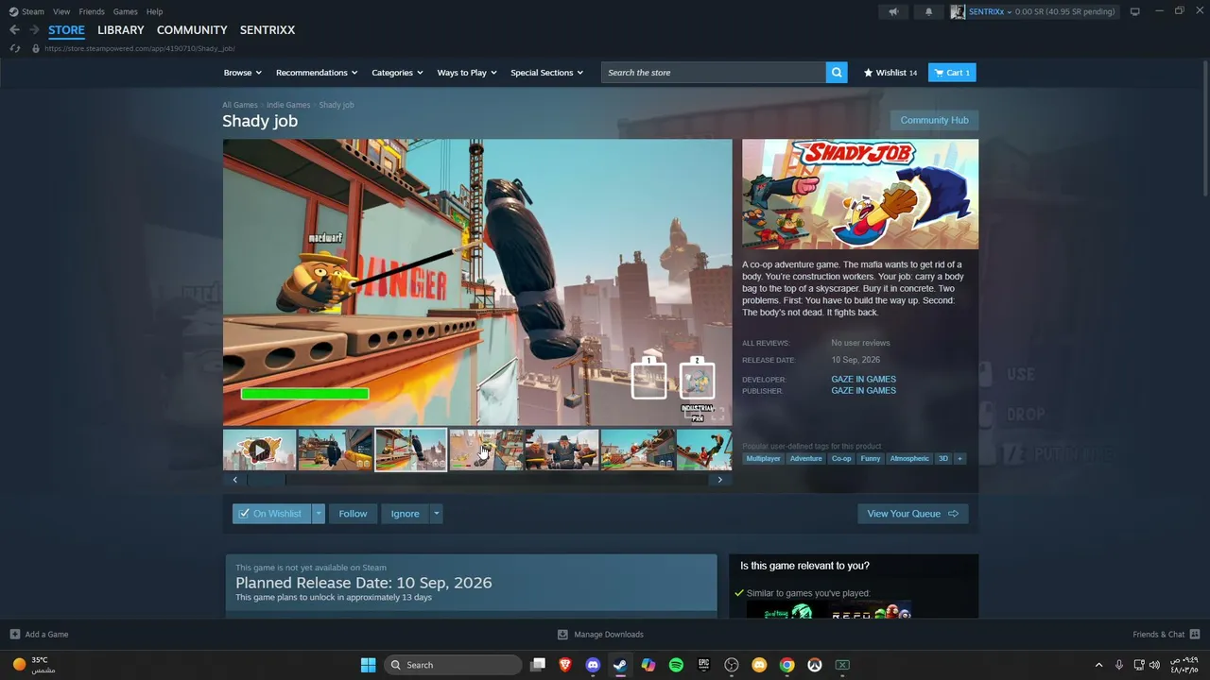Switch to the LIBRARY tab
The height and width of the screenshot is (680, 1210).
click(121, 30)
